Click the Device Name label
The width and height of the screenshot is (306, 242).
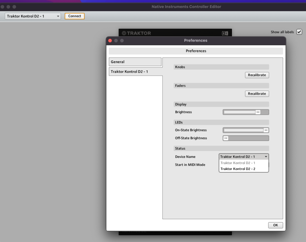(x=185, y=157)
